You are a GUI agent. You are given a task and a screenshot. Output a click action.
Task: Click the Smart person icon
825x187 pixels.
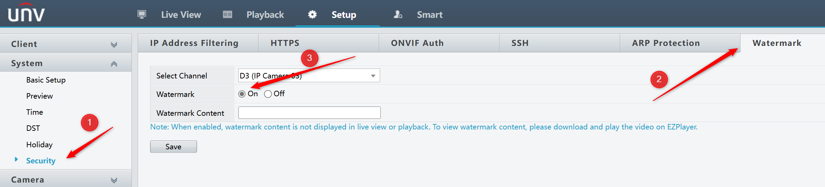[398, 14]
